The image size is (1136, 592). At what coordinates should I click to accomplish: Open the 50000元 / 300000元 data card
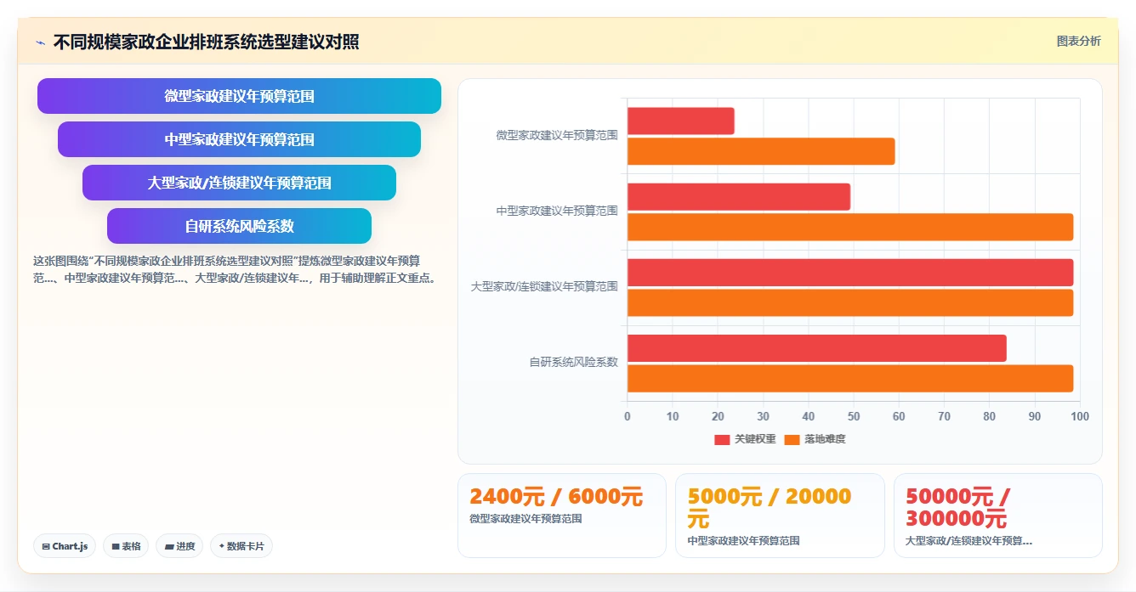pyautogui.click(x=998, y=516)
